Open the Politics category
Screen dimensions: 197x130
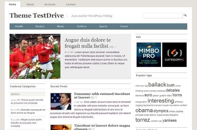[82, 26]
